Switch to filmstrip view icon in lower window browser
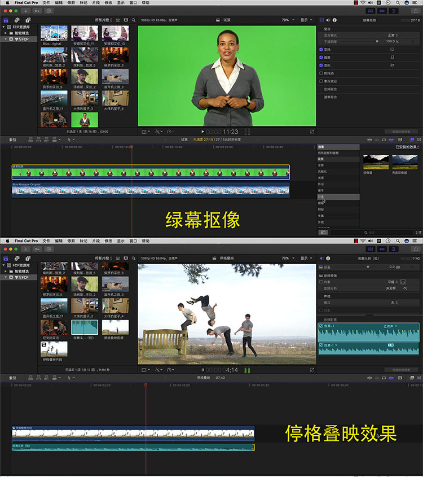 (x=126, y=259)
